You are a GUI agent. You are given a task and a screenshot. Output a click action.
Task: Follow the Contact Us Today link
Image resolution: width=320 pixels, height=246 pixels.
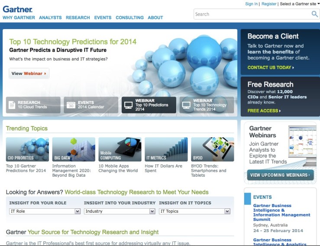pyautogui.click(x=271, y=68)
